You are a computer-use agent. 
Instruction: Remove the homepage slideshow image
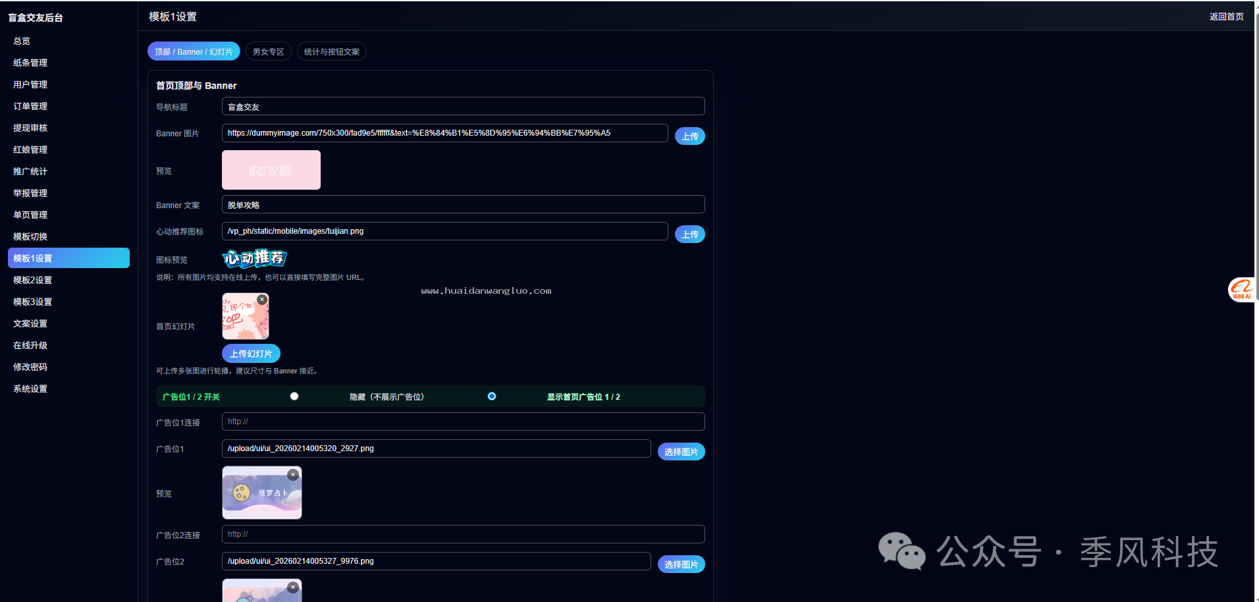pyautogui.click(x=262, y=300)
